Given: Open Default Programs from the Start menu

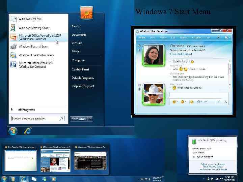Looking at the screenshot, I should (83, 78).
